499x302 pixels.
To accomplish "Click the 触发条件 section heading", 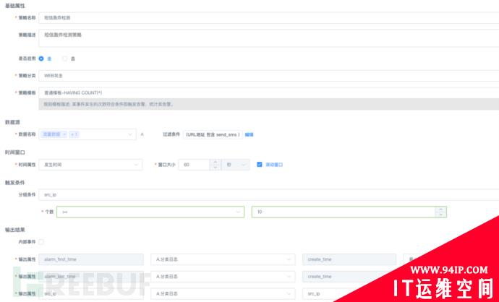I will [x=15, y=183].
